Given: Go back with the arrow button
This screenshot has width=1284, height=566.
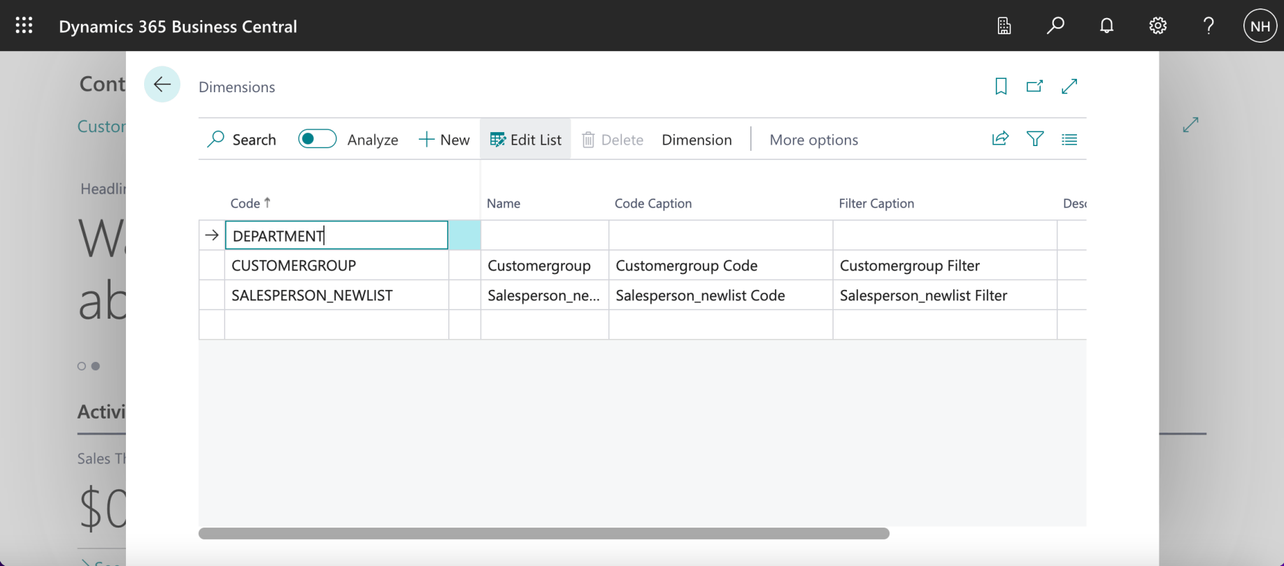Looking at the screenshot, I should (162, 85).
